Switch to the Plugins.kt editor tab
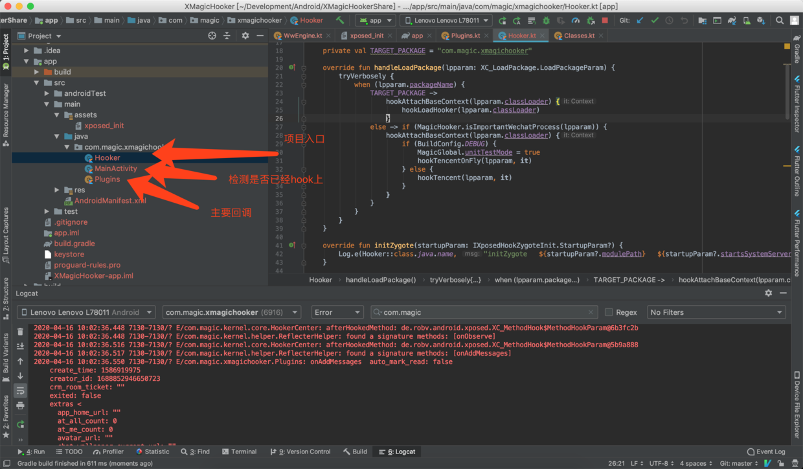This screenshot has height=469, width=803. [x=465, y=36]
